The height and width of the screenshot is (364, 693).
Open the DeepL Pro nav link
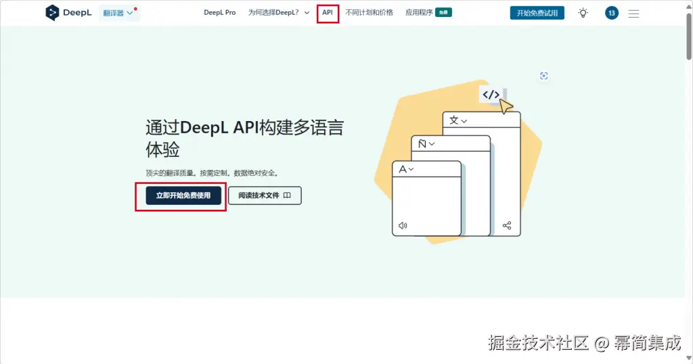pyautogui.click(x=220, y=12)
